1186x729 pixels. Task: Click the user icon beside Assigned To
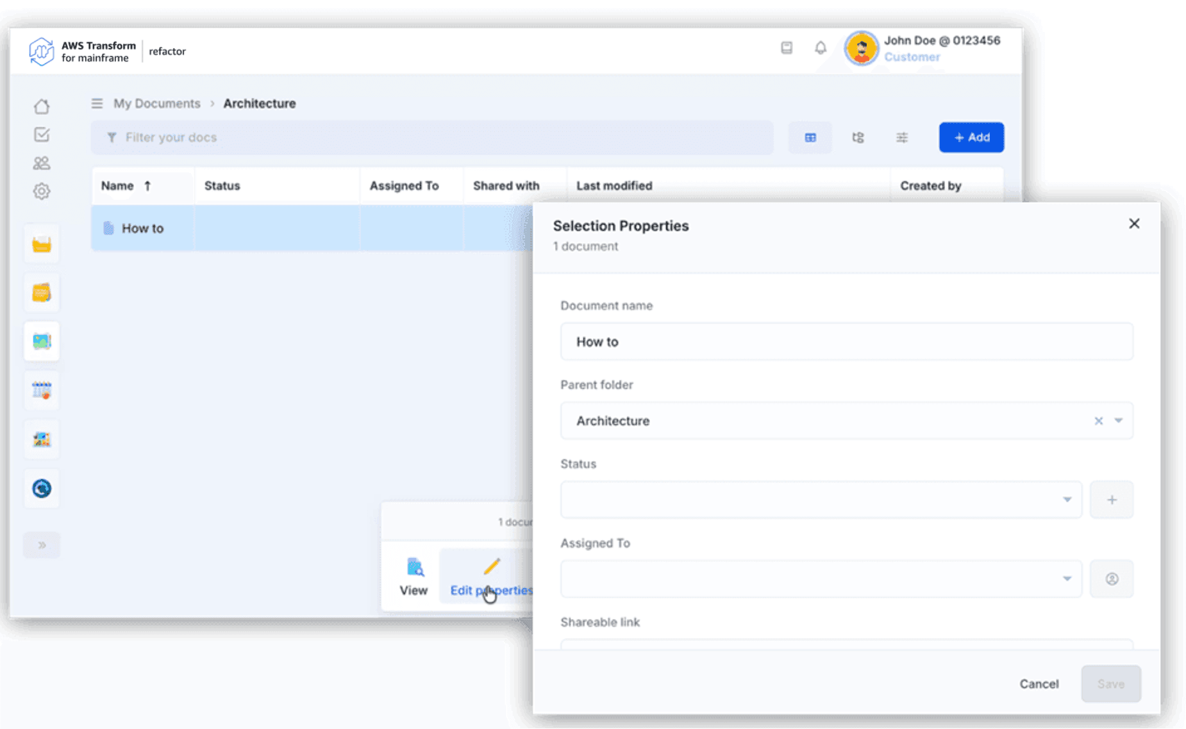pyautogui.click(x=1111, y=579)
